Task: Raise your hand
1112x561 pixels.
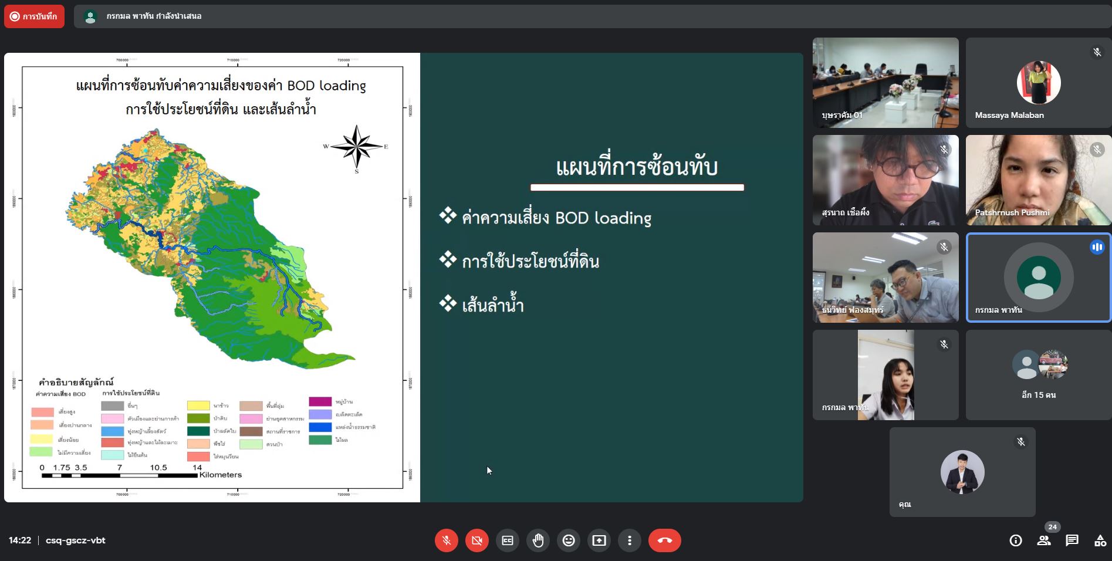Action: [538, 540]
